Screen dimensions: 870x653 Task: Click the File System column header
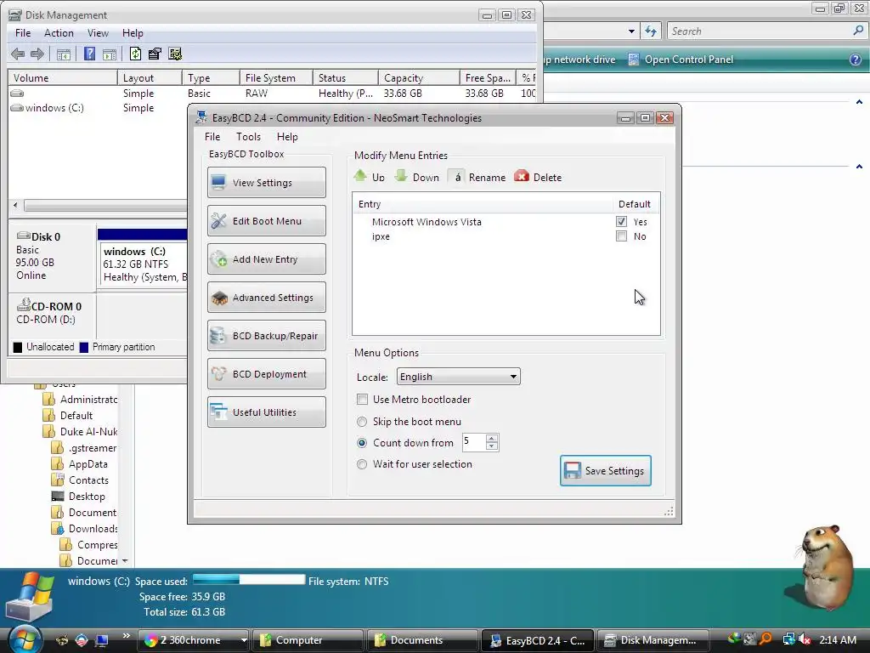click(276, 77)
